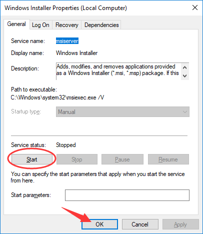Focus the Start parameters text field

(127, 195)
